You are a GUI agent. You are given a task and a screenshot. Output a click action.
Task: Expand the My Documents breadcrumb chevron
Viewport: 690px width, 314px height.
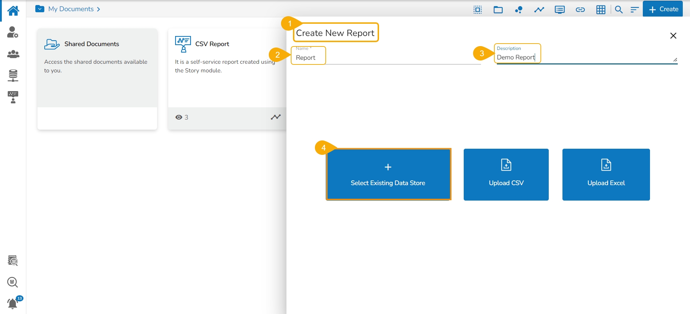click(98, 9)
